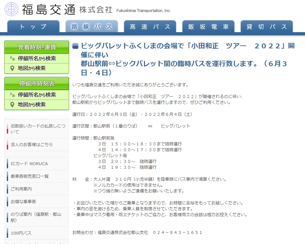Screen dimensions: 305x244
Task: Click 3日 15:00～18:30 schedule line
Action: tap(140, 144)
